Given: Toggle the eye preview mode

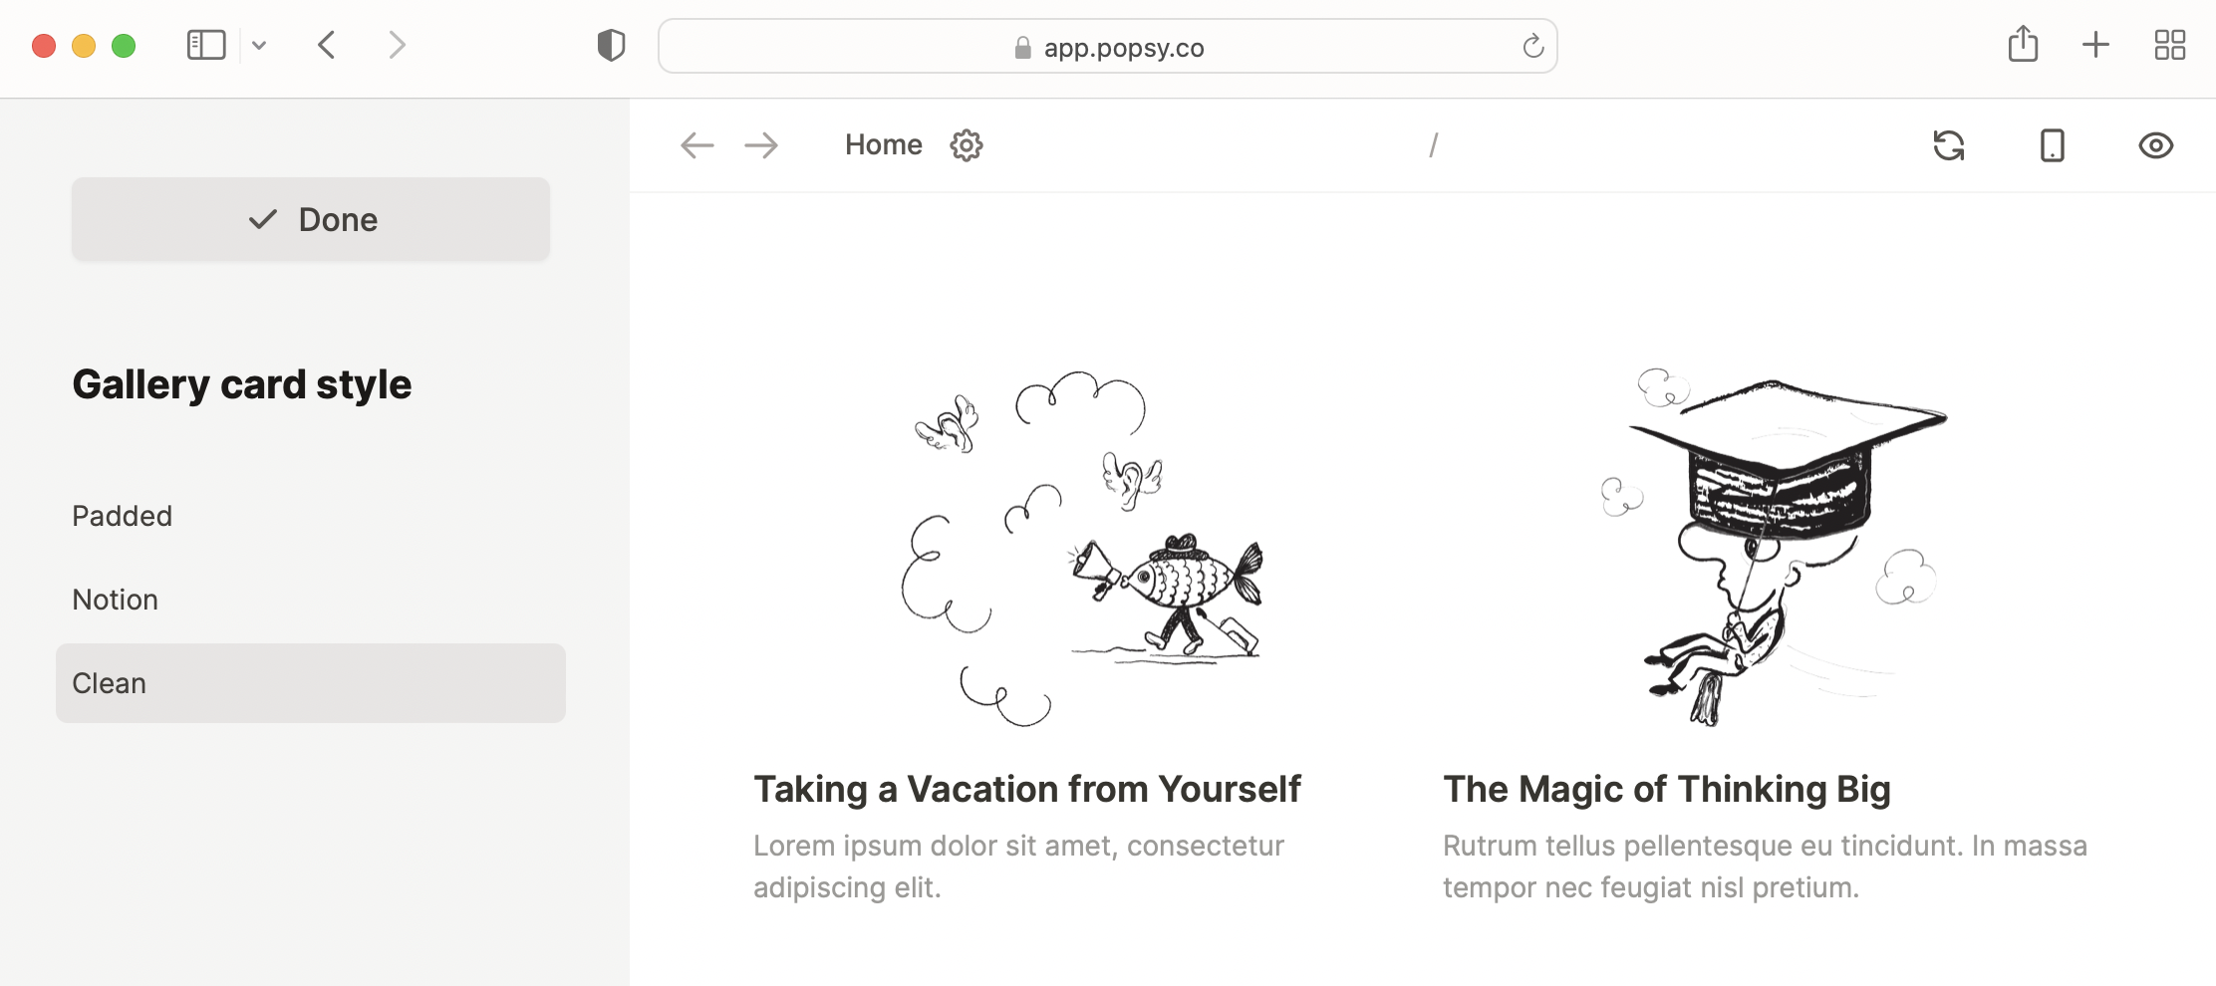Looking at the screenshot, I should [2155, 145].
